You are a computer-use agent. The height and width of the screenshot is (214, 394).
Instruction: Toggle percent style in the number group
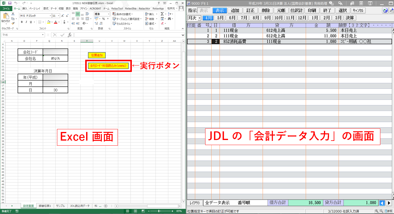click(x=103, y=19)
